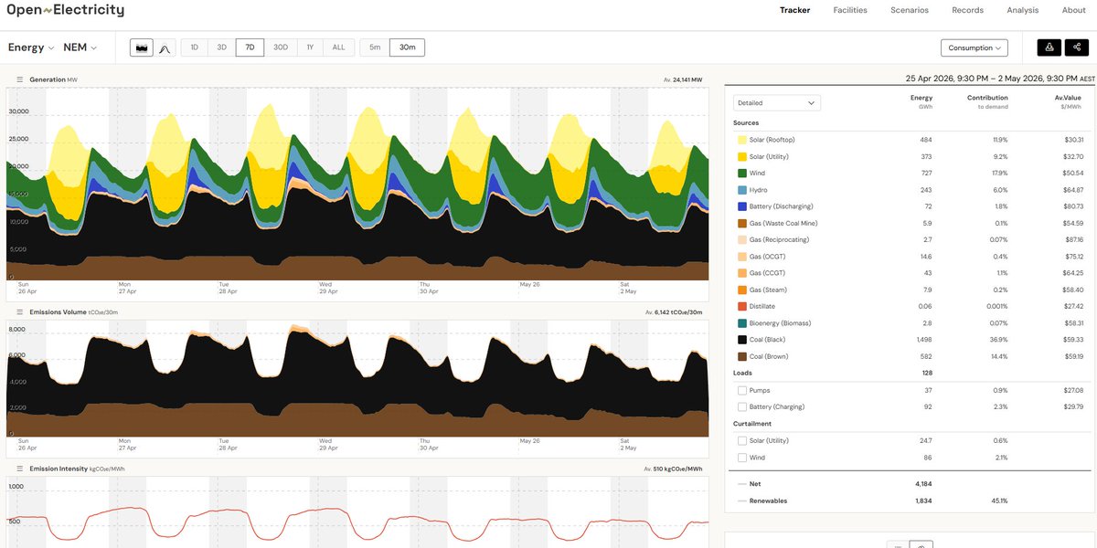This screenshot has height=548, width=1097.
Task: Select the 1Y time range
Action: (x=310, y=47)
